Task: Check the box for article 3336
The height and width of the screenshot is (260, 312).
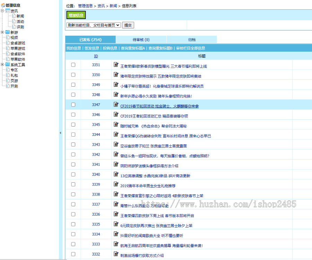Action: pos(73,214)
